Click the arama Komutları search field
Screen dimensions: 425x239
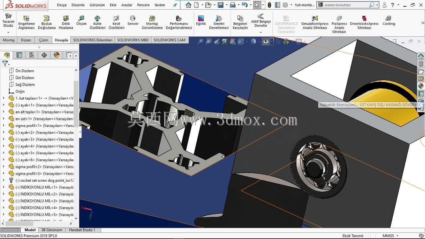[346, 5]
